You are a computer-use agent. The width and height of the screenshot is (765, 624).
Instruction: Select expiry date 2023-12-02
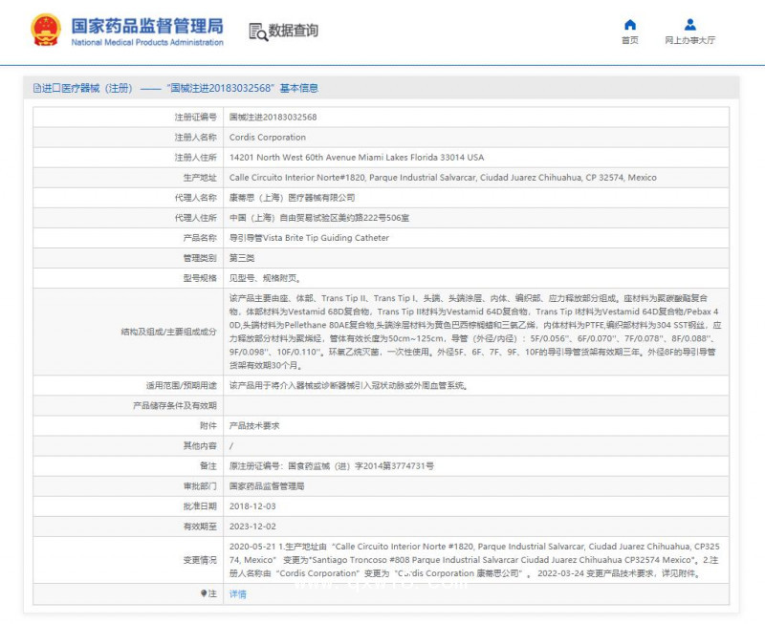click(252, 527)
